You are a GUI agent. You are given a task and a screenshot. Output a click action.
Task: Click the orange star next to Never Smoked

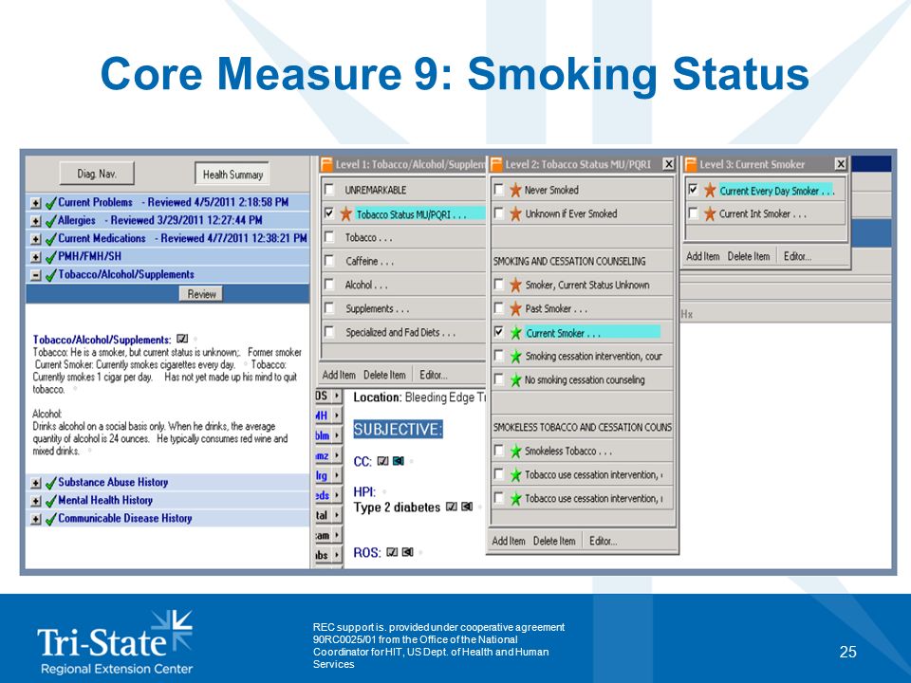point(515,190)
